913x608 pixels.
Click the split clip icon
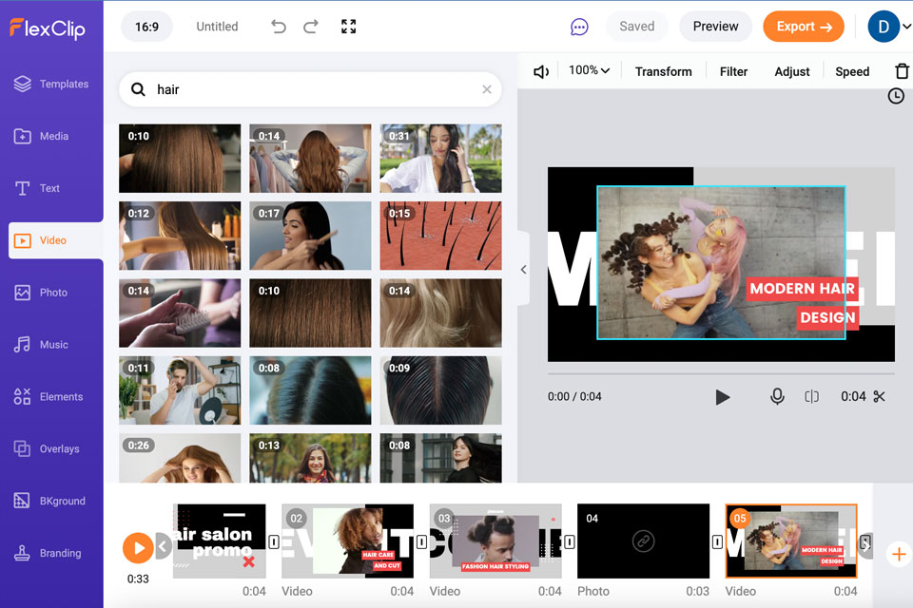[811, 397]
